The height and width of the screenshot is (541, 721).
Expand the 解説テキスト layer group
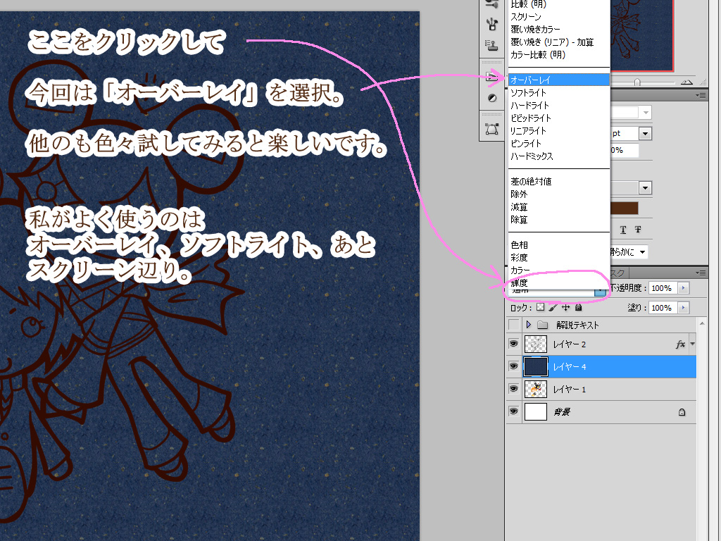tap(528, 325)
